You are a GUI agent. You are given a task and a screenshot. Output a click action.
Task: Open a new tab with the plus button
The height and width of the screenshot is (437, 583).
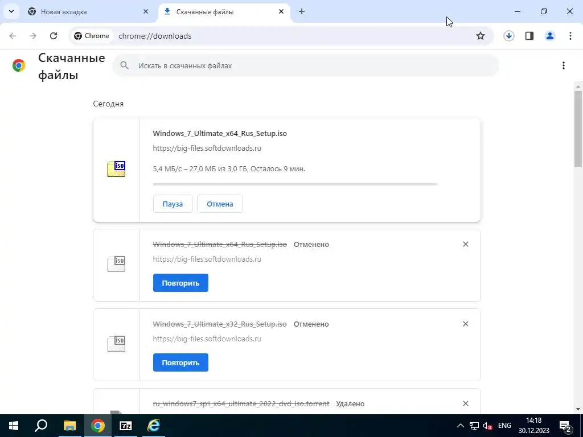[302, 11]
